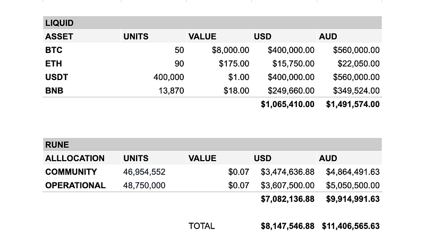Click the BNB AUD cell $349,524.00
Screen dimensions: 425x238
tap(356, 91)
